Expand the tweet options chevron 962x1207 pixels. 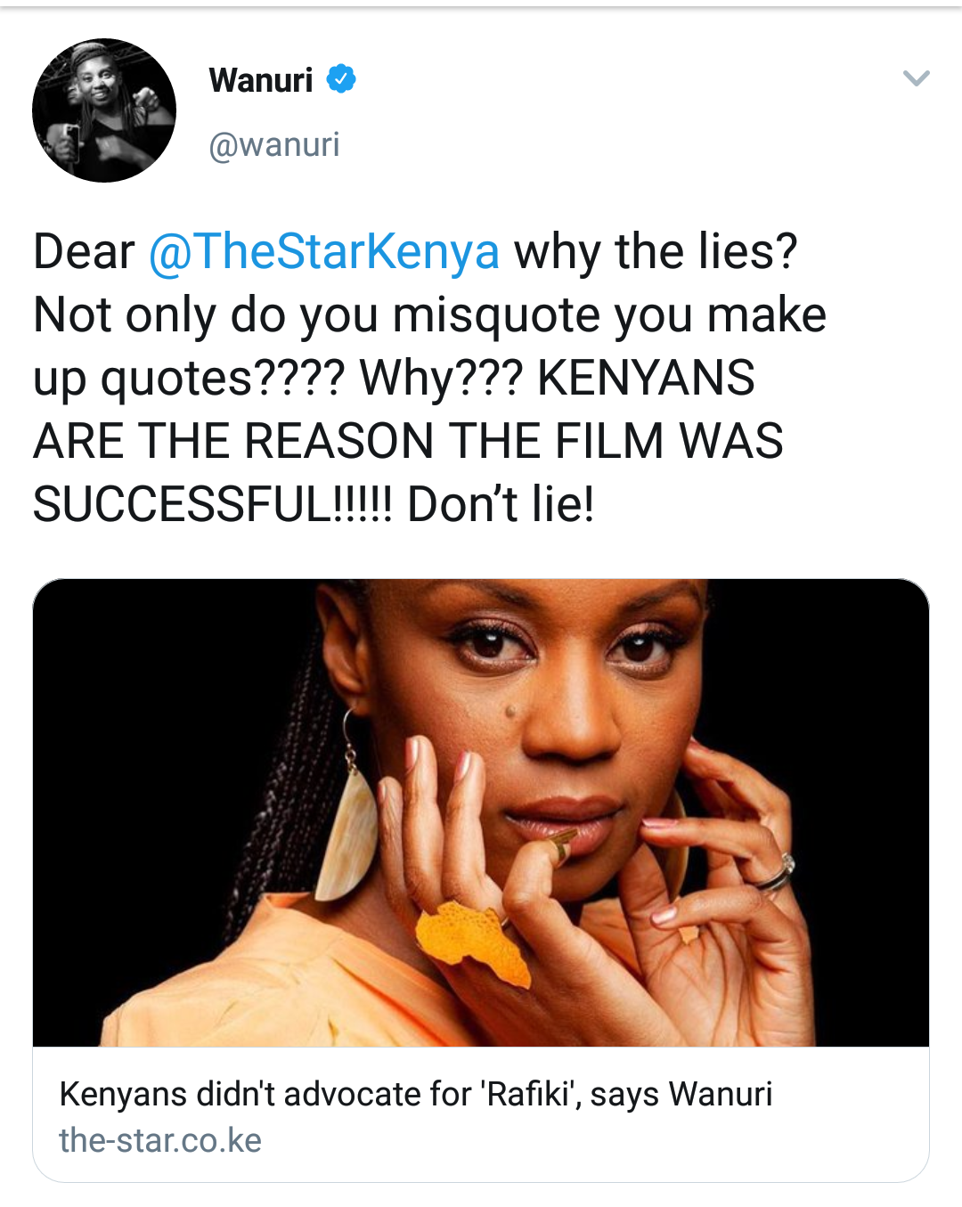[x=917, y=78]
